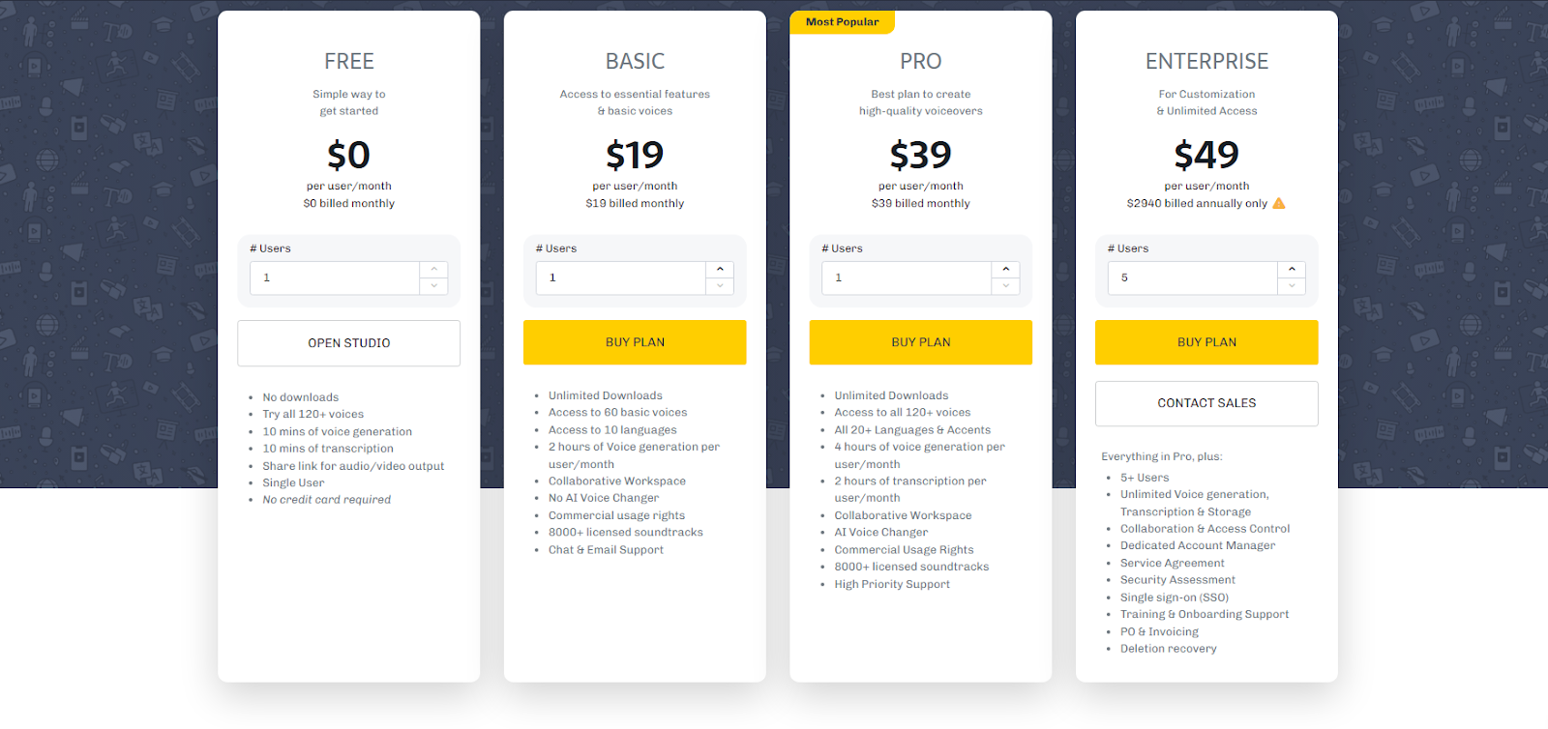
Task: Buy the Enterprise plan
Action: click(1206, 342)
